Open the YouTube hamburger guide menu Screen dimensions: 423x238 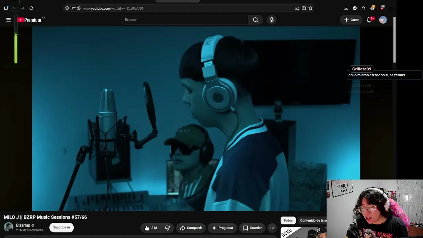9,20
